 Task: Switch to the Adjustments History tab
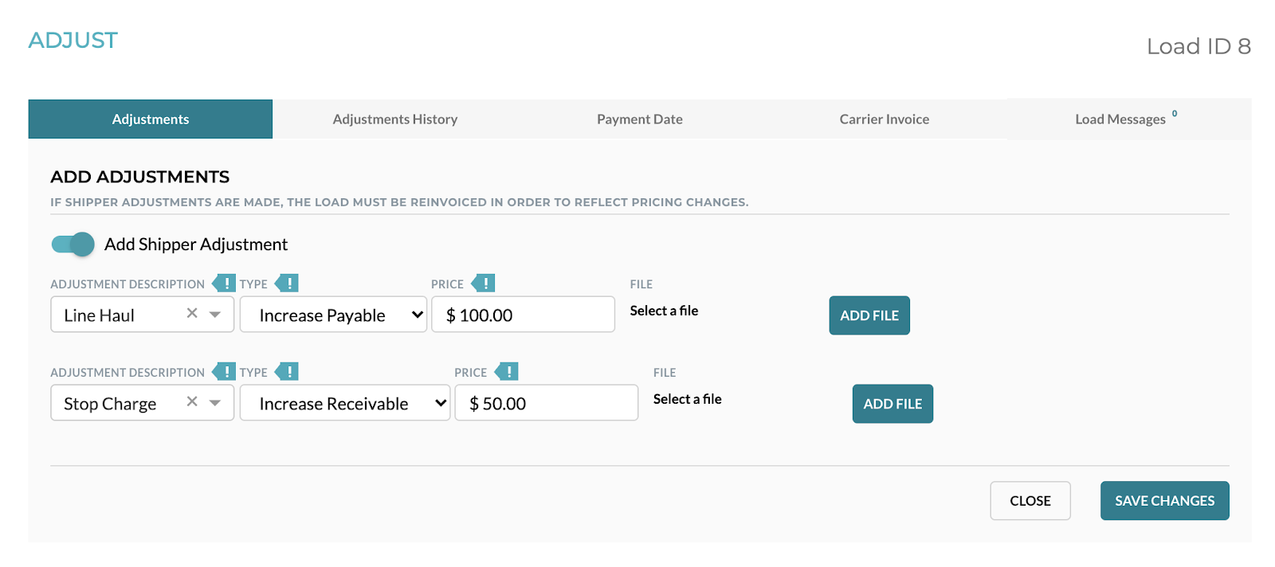tap(395, 119)
